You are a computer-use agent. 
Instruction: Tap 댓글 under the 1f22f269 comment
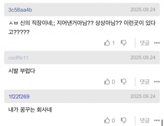click(145, 120)
